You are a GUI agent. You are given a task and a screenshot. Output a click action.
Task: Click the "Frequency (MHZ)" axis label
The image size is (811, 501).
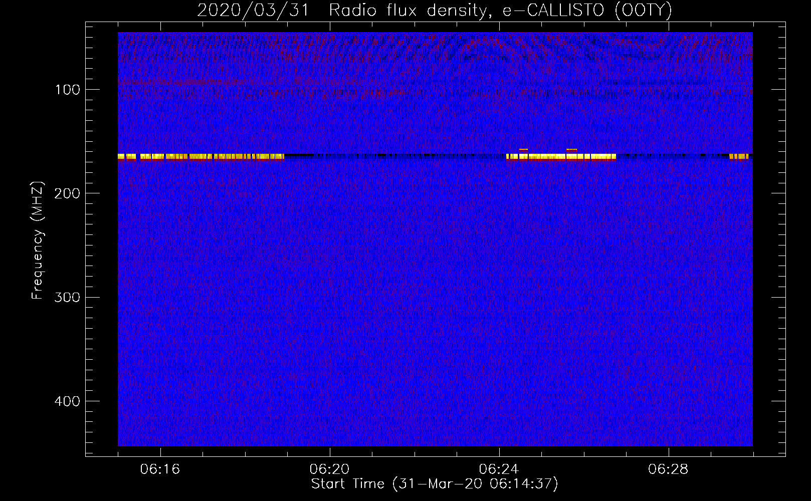point(38,240)
